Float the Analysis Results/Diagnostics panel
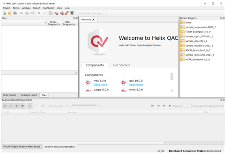Screen dimensions: 226x154 click(x=221, y=100)
